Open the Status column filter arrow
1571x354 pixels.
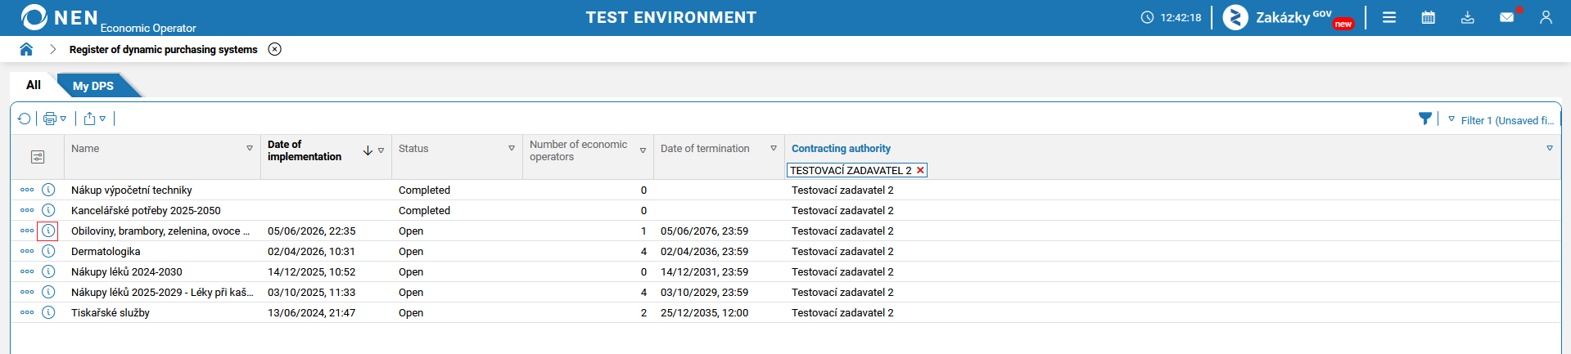coord(512,148)
